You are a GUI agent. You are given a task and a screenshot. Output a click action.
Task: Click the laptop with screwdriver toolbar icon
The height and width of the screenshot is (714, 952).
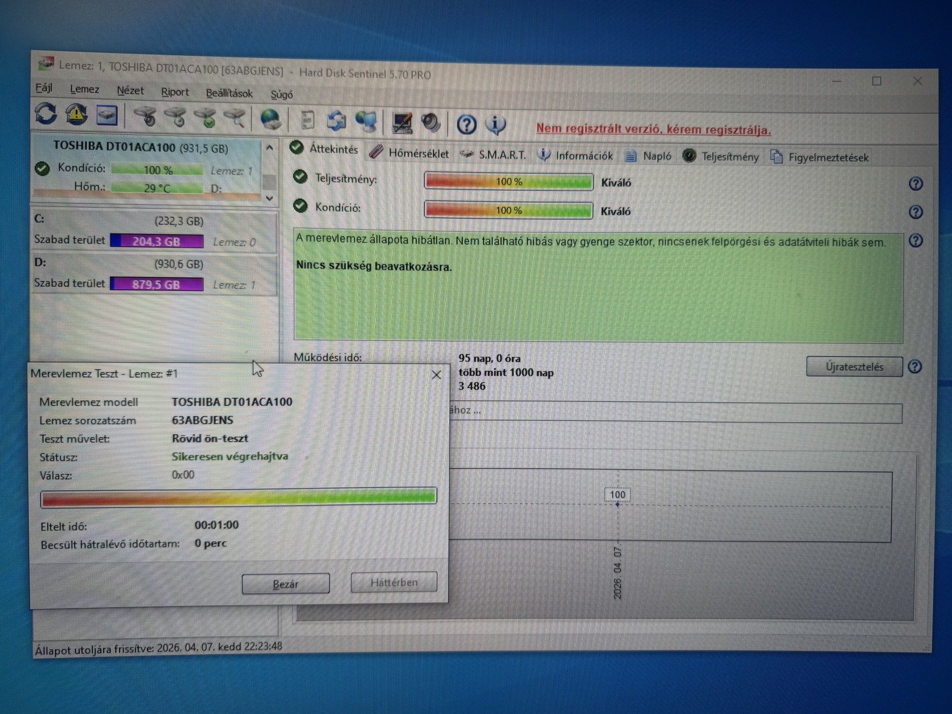coord(403,122)
